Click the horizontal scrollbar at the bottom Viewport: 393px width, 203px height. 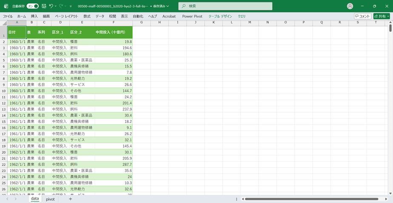click(x=310, y=199)
